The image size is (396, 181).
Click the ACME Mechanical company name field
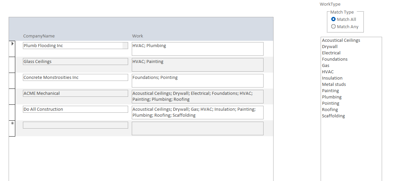(x=75, y=93)
